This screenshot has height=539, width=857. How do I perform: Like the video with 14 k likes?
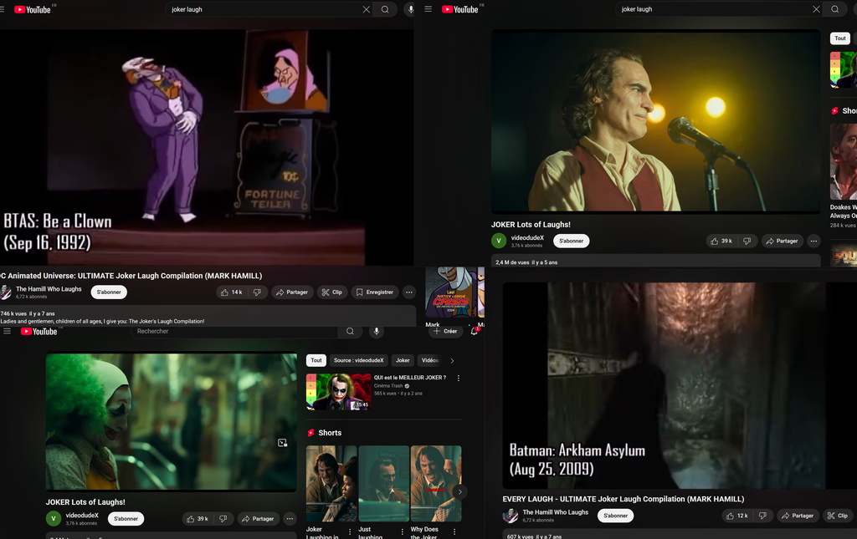click(231, 292)
